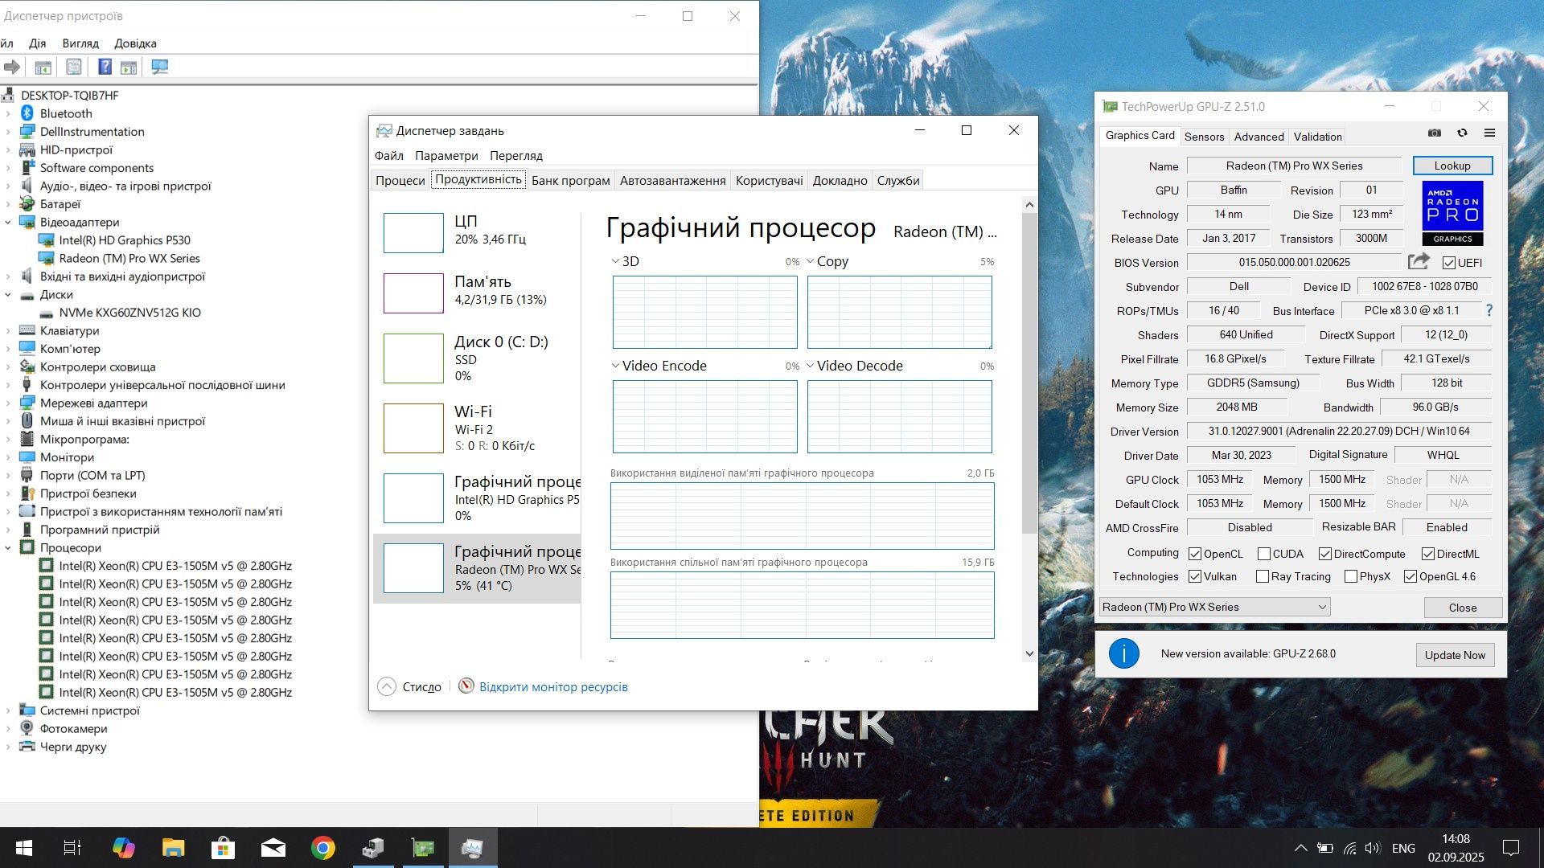Toggle the UEFI checkbox in GPU-Z

coord(1449,263)
